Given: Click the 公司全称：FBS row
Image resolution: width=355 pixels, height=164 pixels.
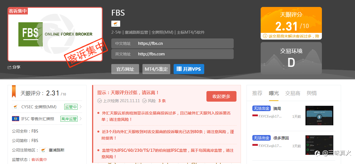Looking at the screenshot, I should pyautogui.click(x=25, y=131).
